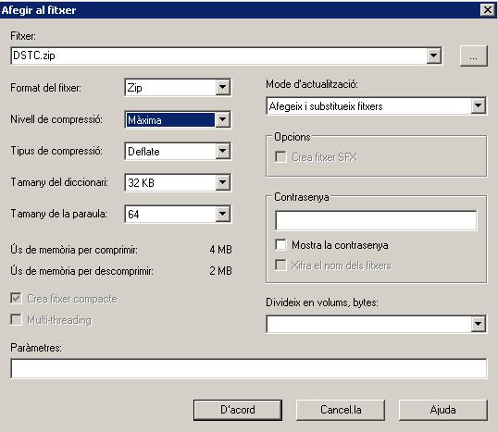The width and height of the screenshot is (498, 432).
Task: Click the browse button with three dots
Action: coord(474,56)
